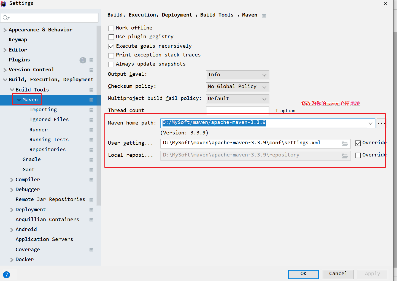Image resolution: width=397 pixels, height=281 pixels.
Task: Enable Always update snapshots checkbox
Action: (111, 64)
